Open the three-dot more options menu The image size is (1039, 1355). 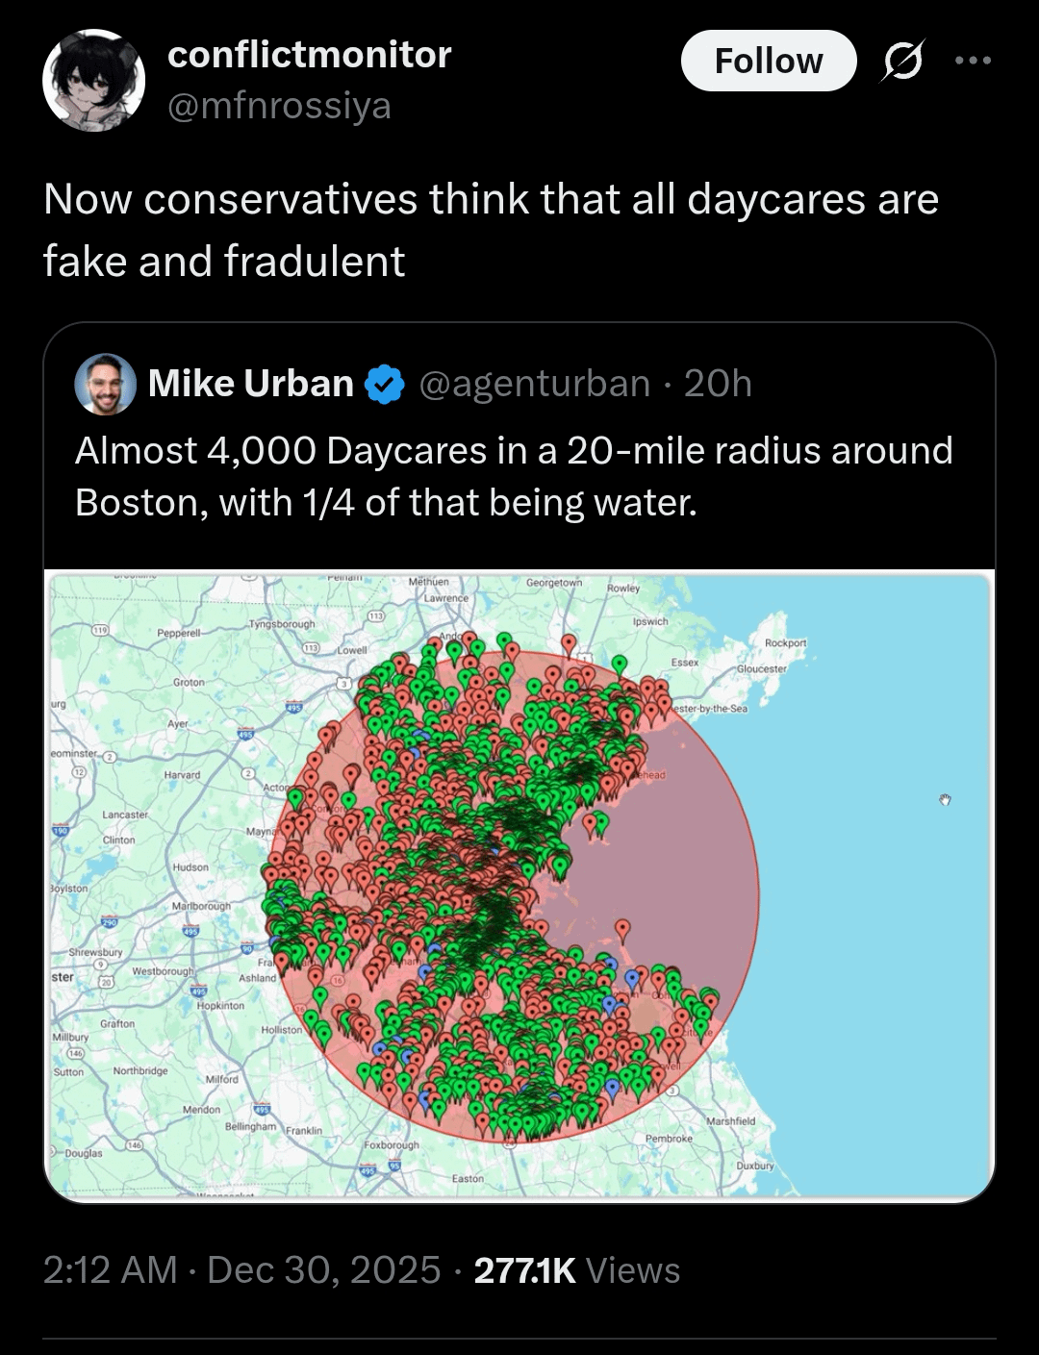click(x=973, y=61)
